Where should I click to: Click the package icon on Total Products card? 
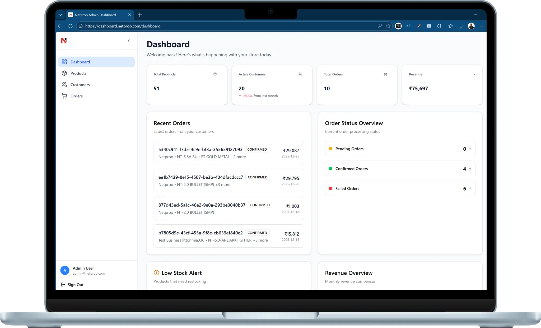coord(215,74)
